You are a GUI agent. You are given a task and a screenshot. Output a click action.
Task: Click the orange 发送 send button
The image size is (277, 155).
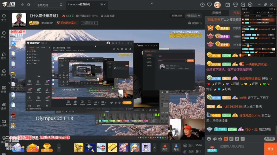(270, 149)
